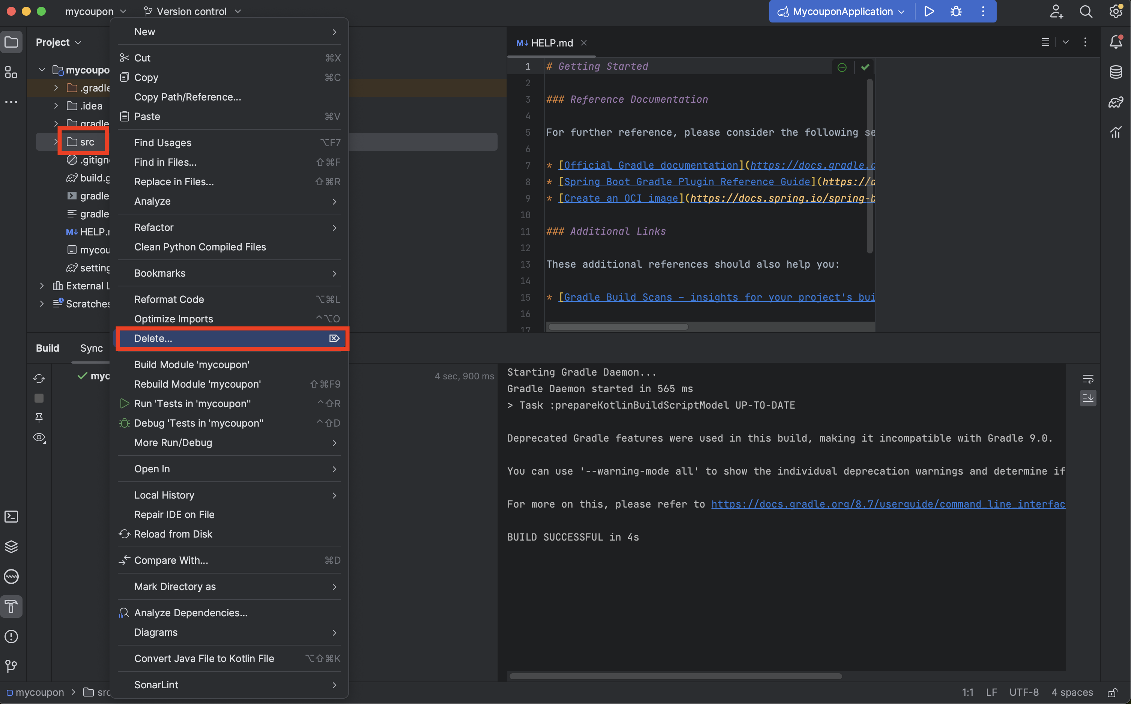The height and width of the screenshot is (704, 1131).
Task: Open the Database tool window icon
Action: click(1116, 72)
